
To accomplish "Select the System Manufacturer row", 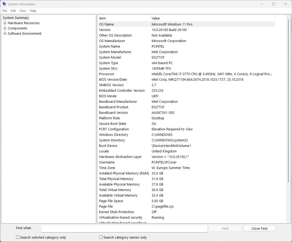I will tap(187, 52).
